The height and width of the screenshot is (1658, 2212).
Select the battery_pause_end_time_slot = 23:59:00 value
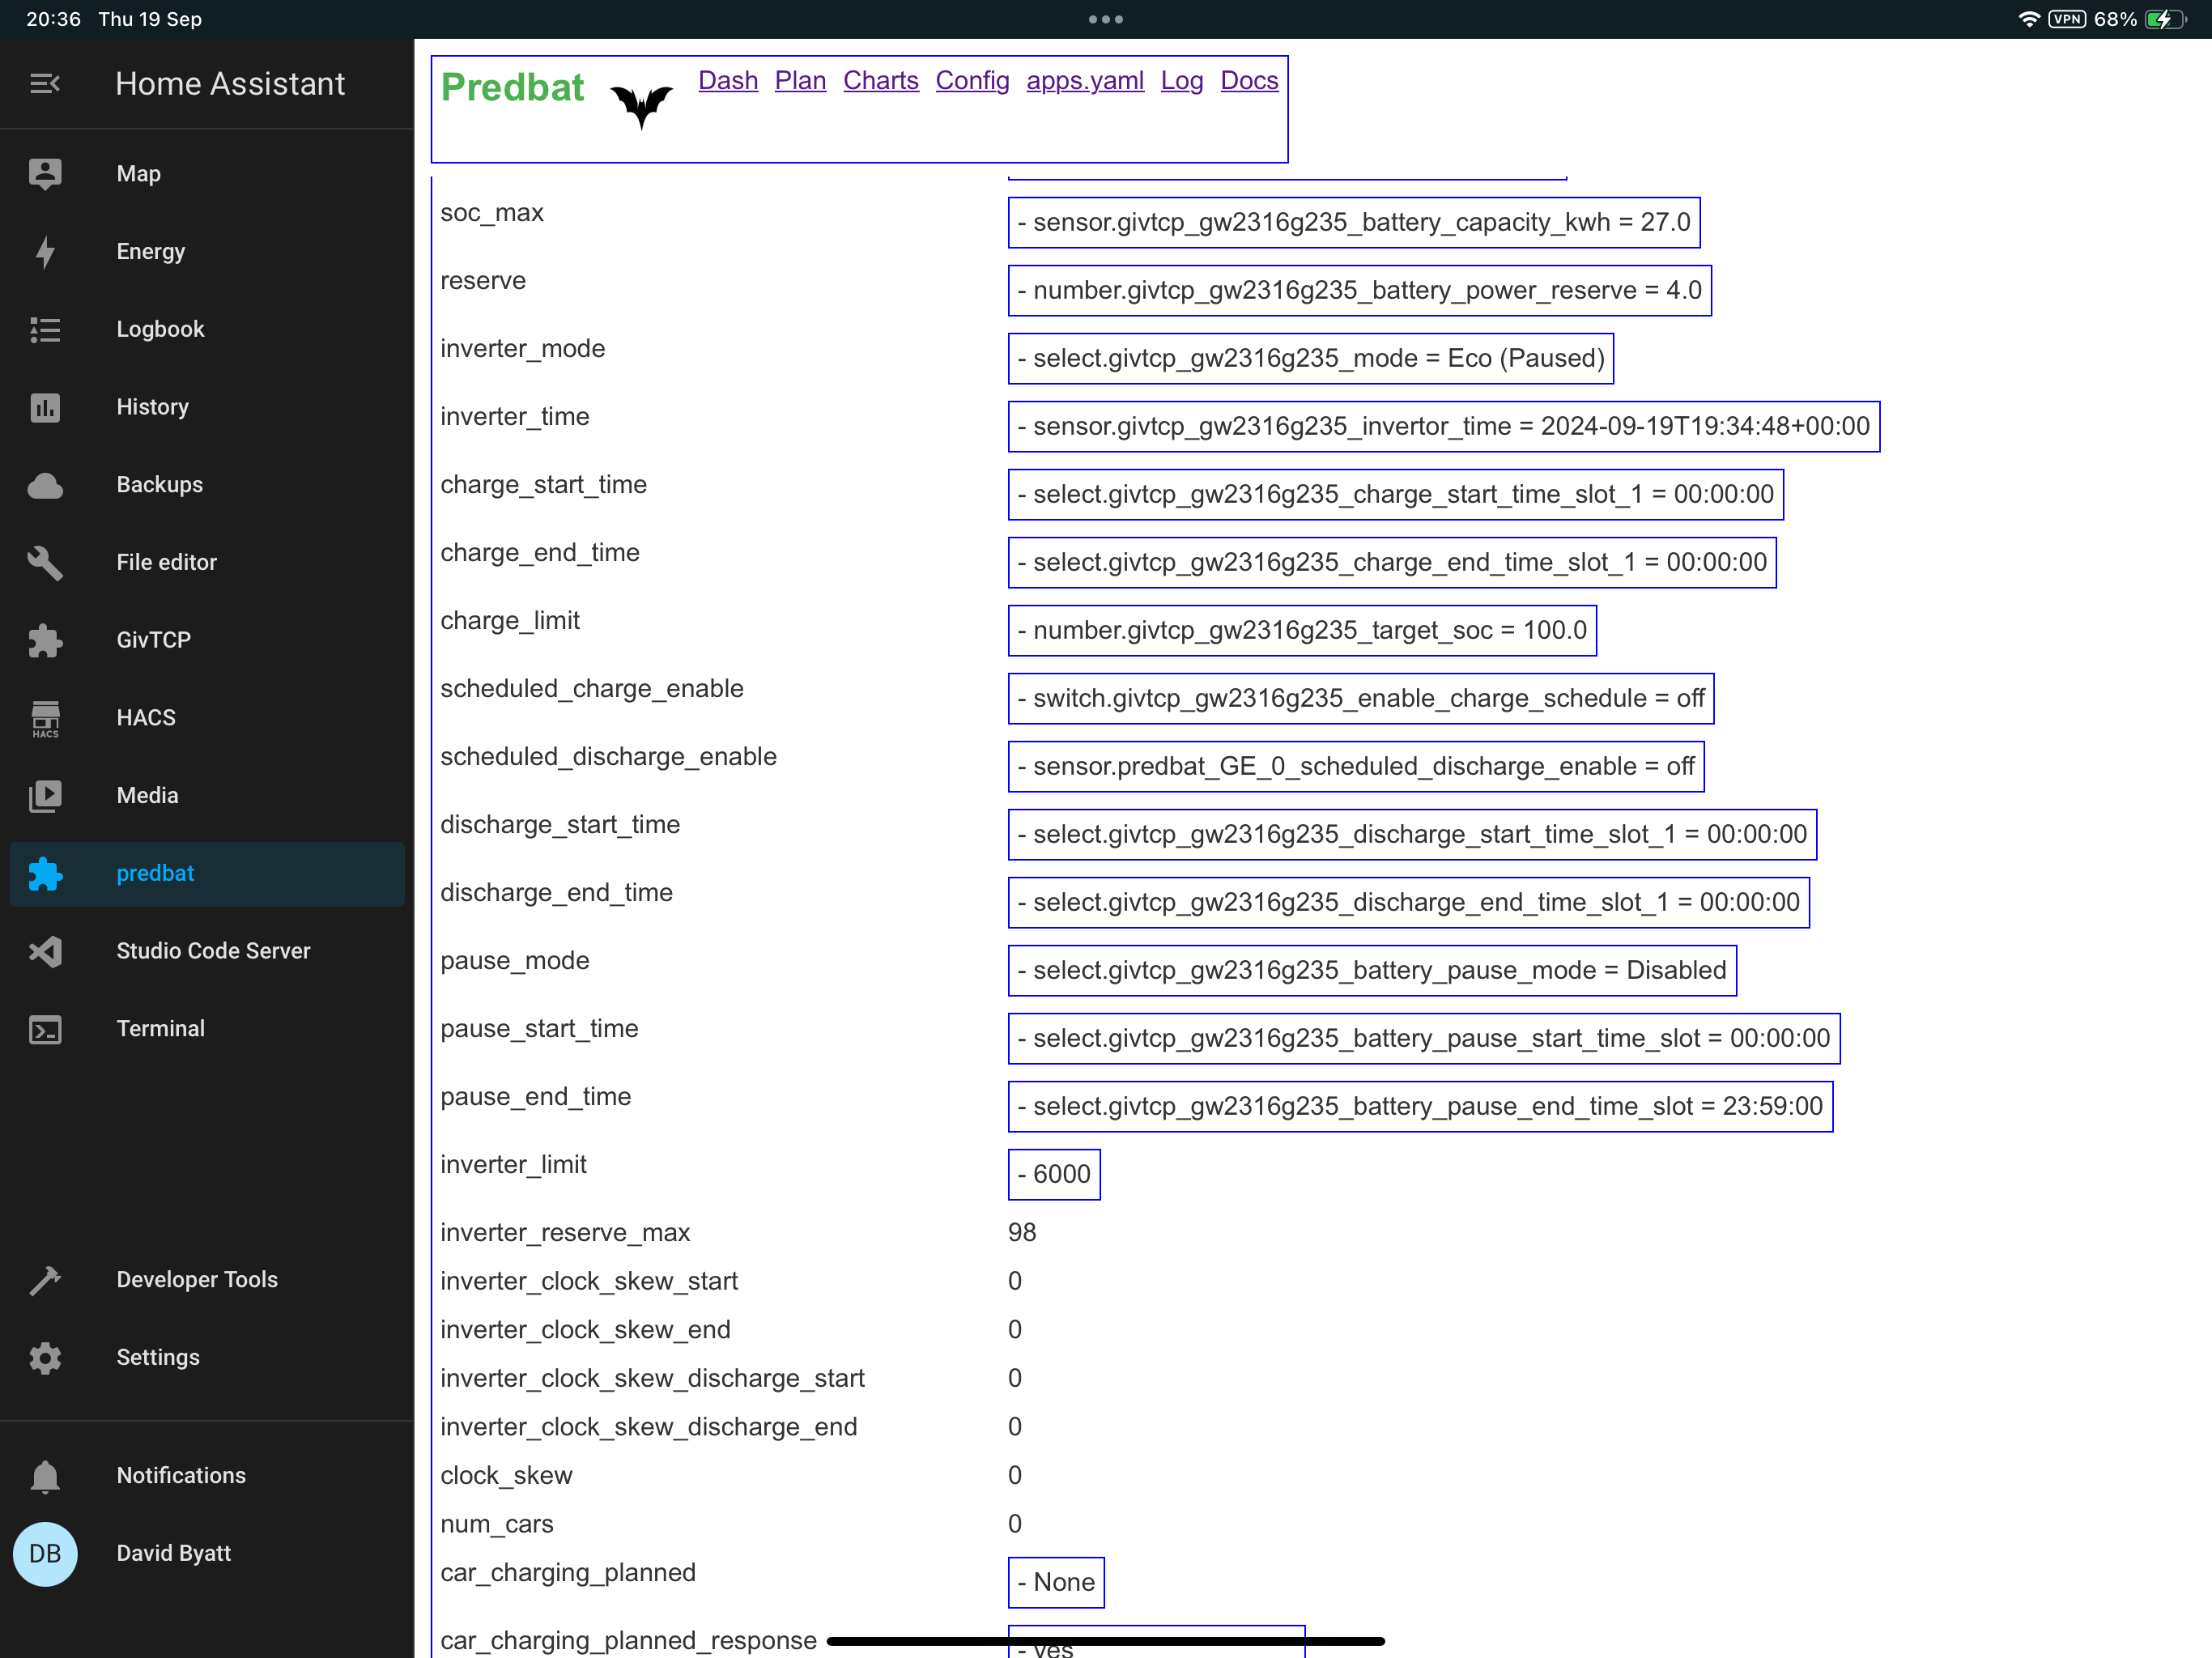1420,1107
